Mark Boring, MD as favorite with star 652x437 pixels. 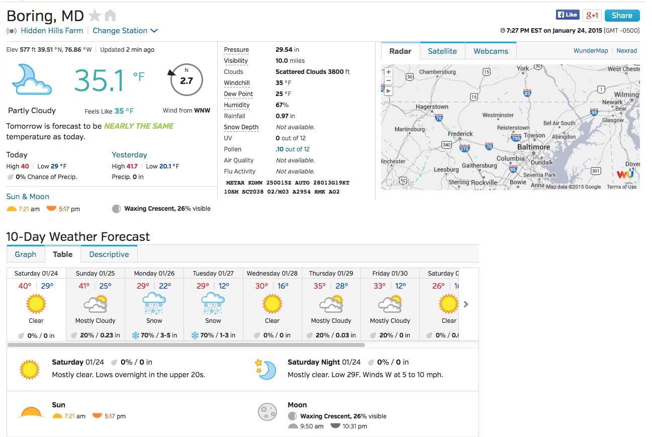click(95, 16)
